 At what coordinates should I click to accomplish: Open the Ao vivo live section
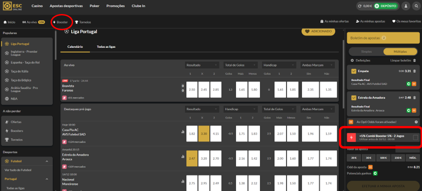click(x=34, y=22)
